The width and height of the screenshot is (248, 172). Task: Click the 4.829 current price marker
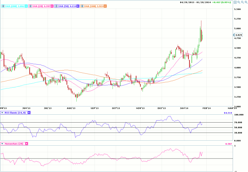click(x=239, y=35)
